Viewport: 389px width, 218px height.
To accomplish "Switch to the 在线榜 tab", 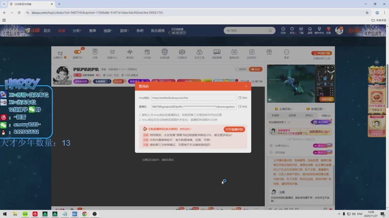I will [x=275, y=115].
